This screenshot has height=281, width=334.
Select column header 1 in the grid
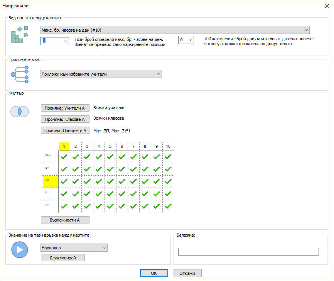coord(64,146)
